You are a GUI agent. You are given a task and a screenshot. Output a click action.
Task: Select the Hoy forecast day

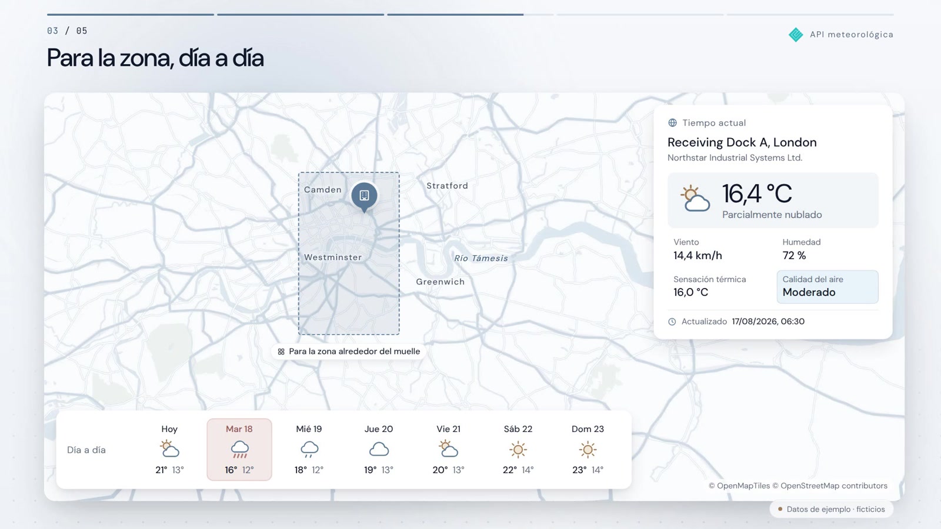point(169,450)
